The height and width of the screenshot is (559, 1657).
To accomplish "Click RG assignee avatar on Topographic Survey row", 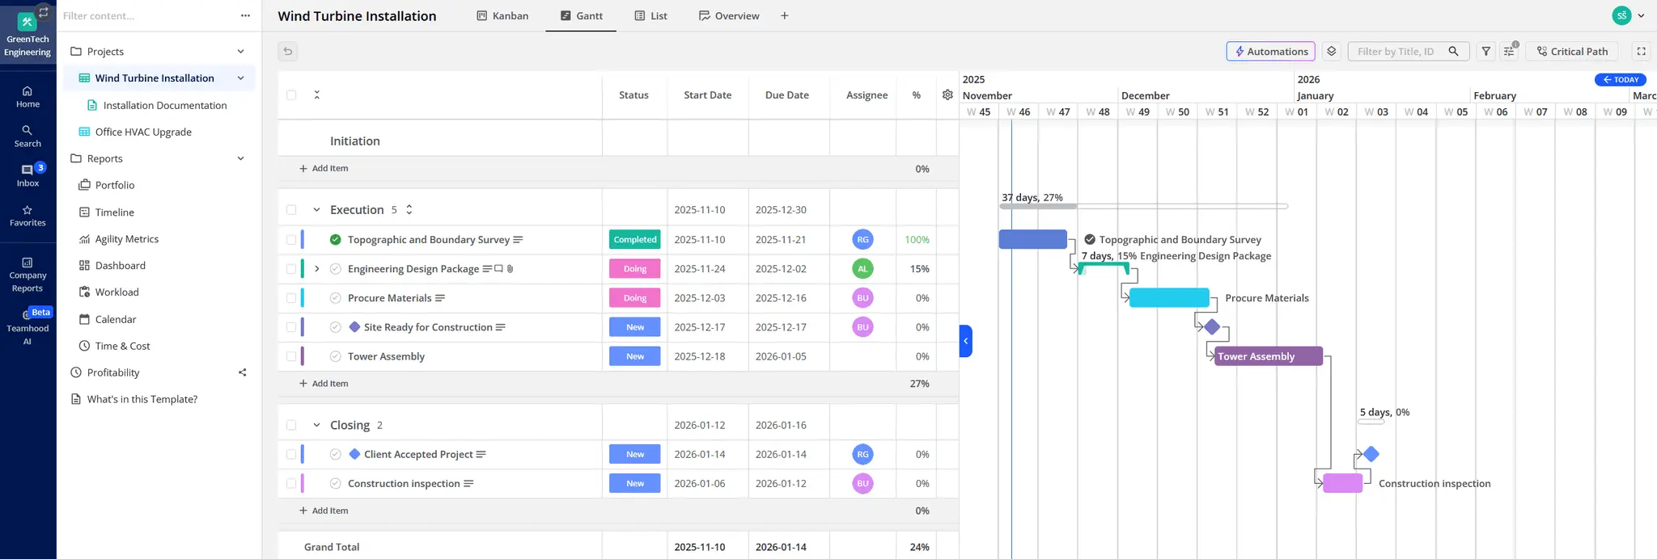I will (x=862, y=239).
